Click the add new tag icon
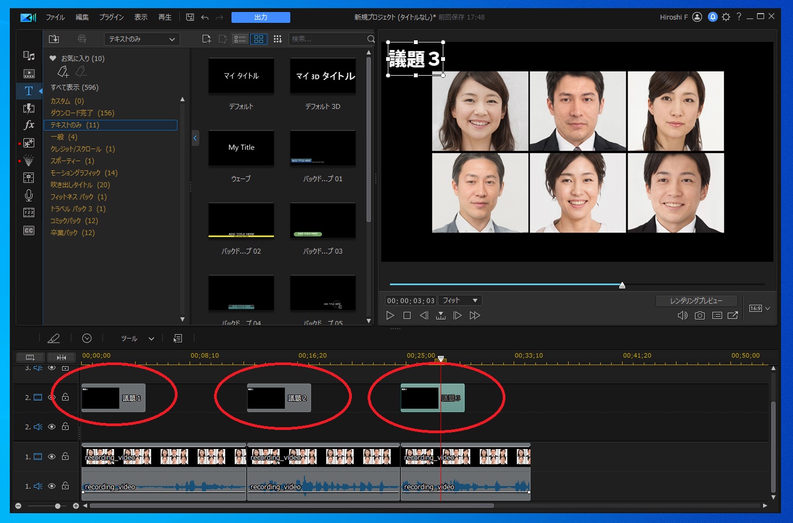Screen dimensions: 793x523 pyautogui.click(x=63, y=71)
